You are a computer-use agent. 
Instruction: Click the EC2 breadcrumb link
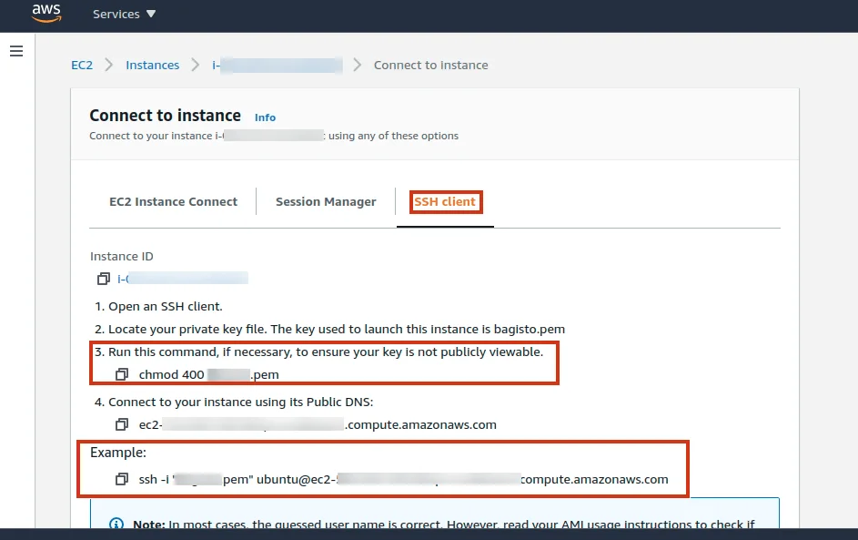(x=82, y=65)
